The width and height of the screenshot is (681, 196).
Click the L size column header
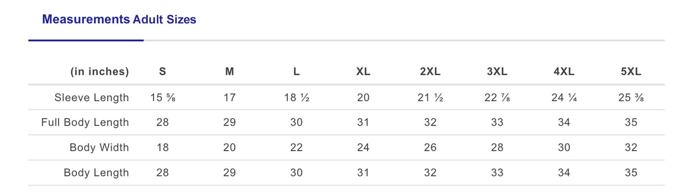(x=296, y=72)
